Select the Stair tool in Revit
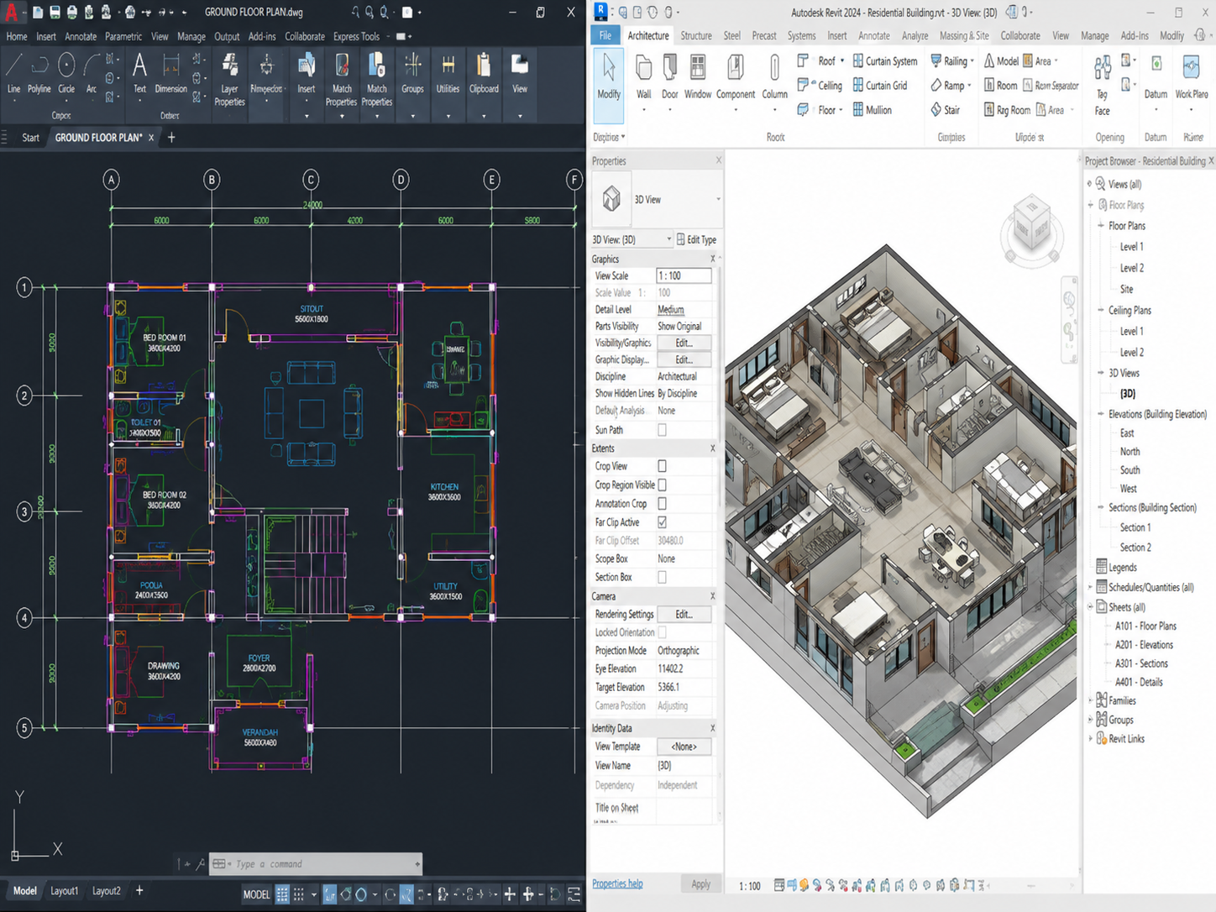This screenshot has width=1216, height=912. pyautogui.click(x=946, y=110)
